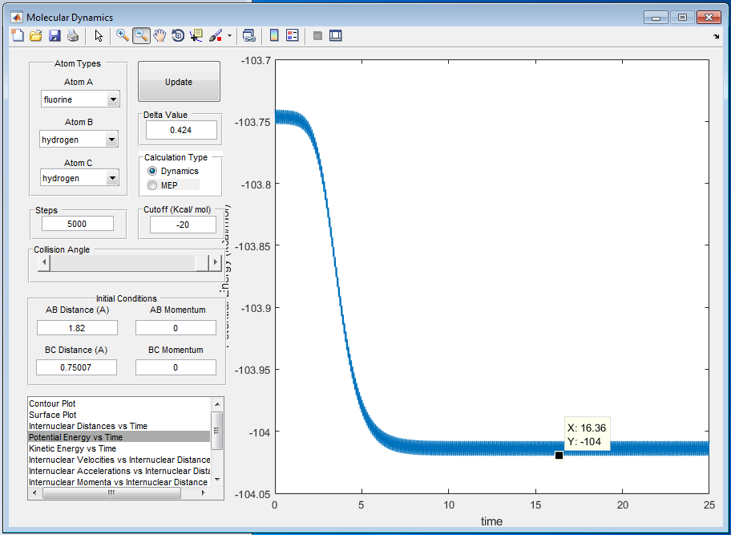The image size is (731, 535).
Task: Click the BC Distance field
Action: tap(76, 367)
